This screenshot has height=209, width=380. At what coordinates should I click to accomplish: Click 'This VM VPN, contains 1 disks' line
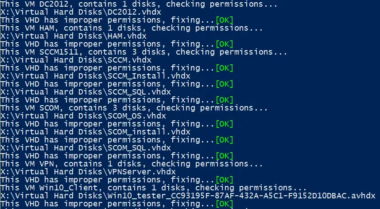click(x=132, y=164)
